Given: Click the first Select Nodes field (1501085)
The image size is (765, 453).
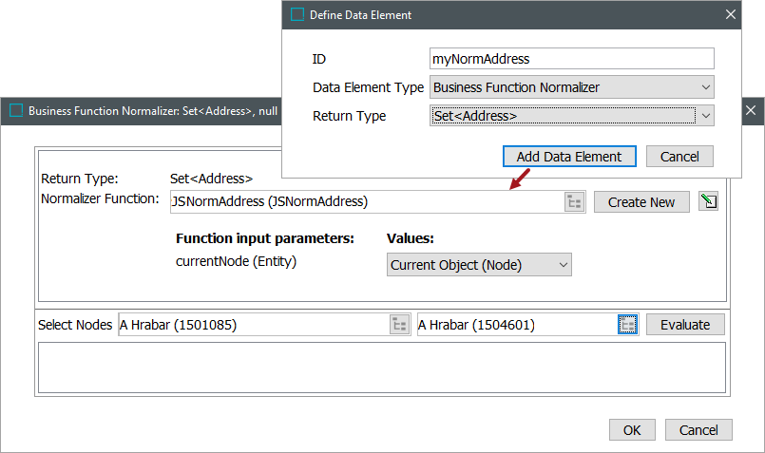Looking at the screenshot, I should click(253, 325).
